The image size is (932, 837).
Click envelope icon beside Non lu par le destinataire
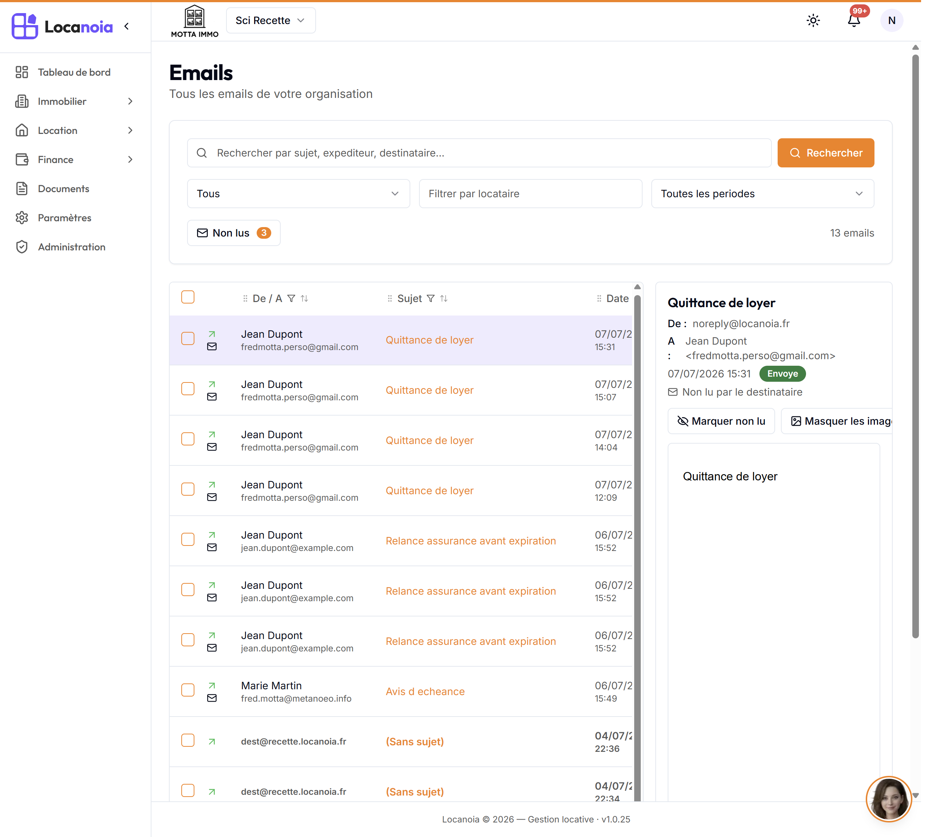pyautogui.click(x=672, y=392)
